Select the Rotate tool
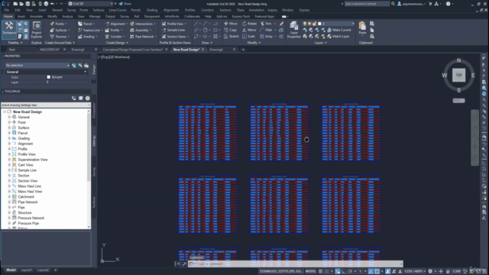This screenshot has width=489, height=275. pos(249,24)
